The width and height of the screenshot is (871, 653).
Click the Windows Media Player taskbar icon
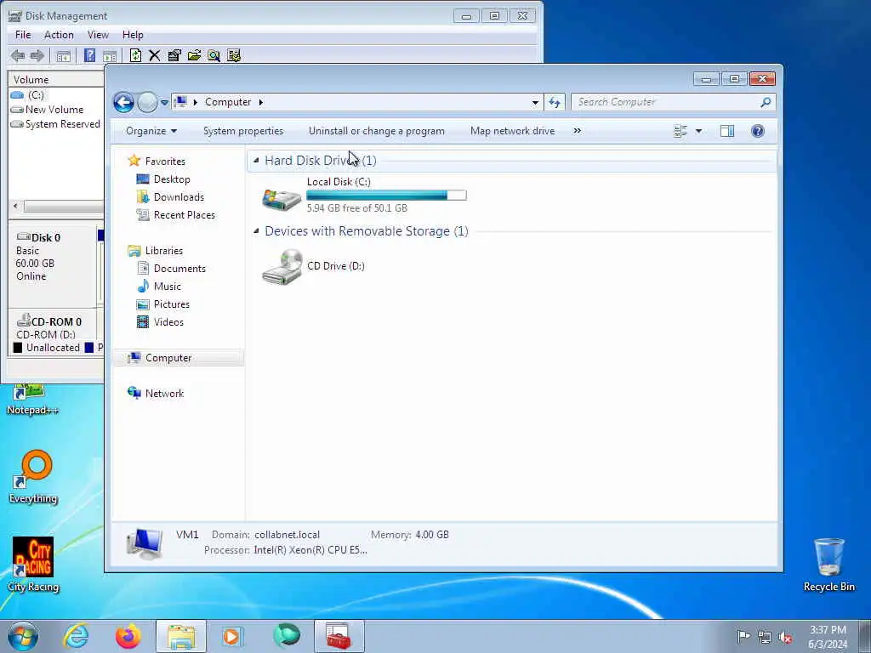[232, 636]
